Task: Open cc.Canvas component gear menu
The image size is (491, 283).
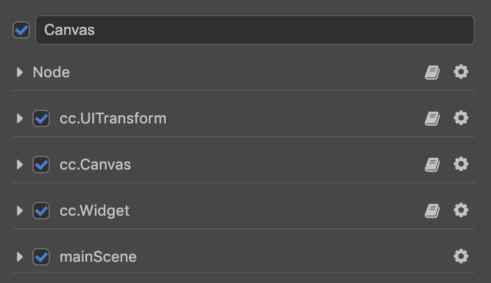Action: [461, 164]
